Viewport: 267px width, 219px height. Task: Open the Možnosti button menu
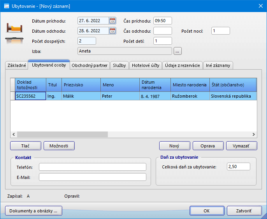tap(59, 146)
